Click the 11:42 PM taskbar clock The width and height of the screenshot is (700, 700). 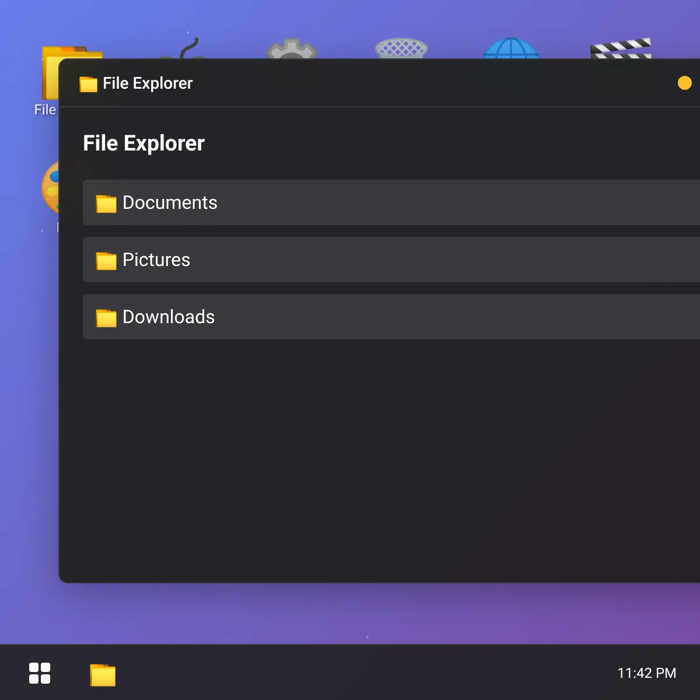coord(646,673)
